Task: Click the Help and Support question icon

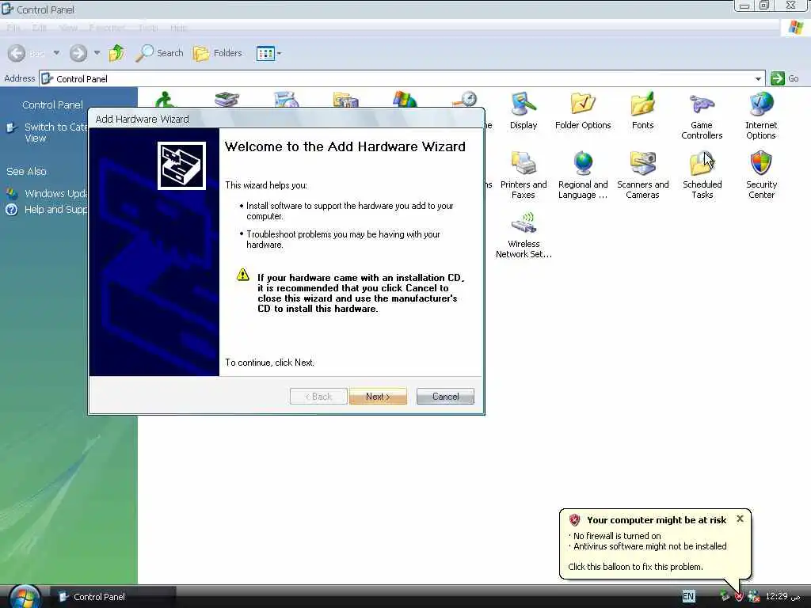Action: (11, 209)
